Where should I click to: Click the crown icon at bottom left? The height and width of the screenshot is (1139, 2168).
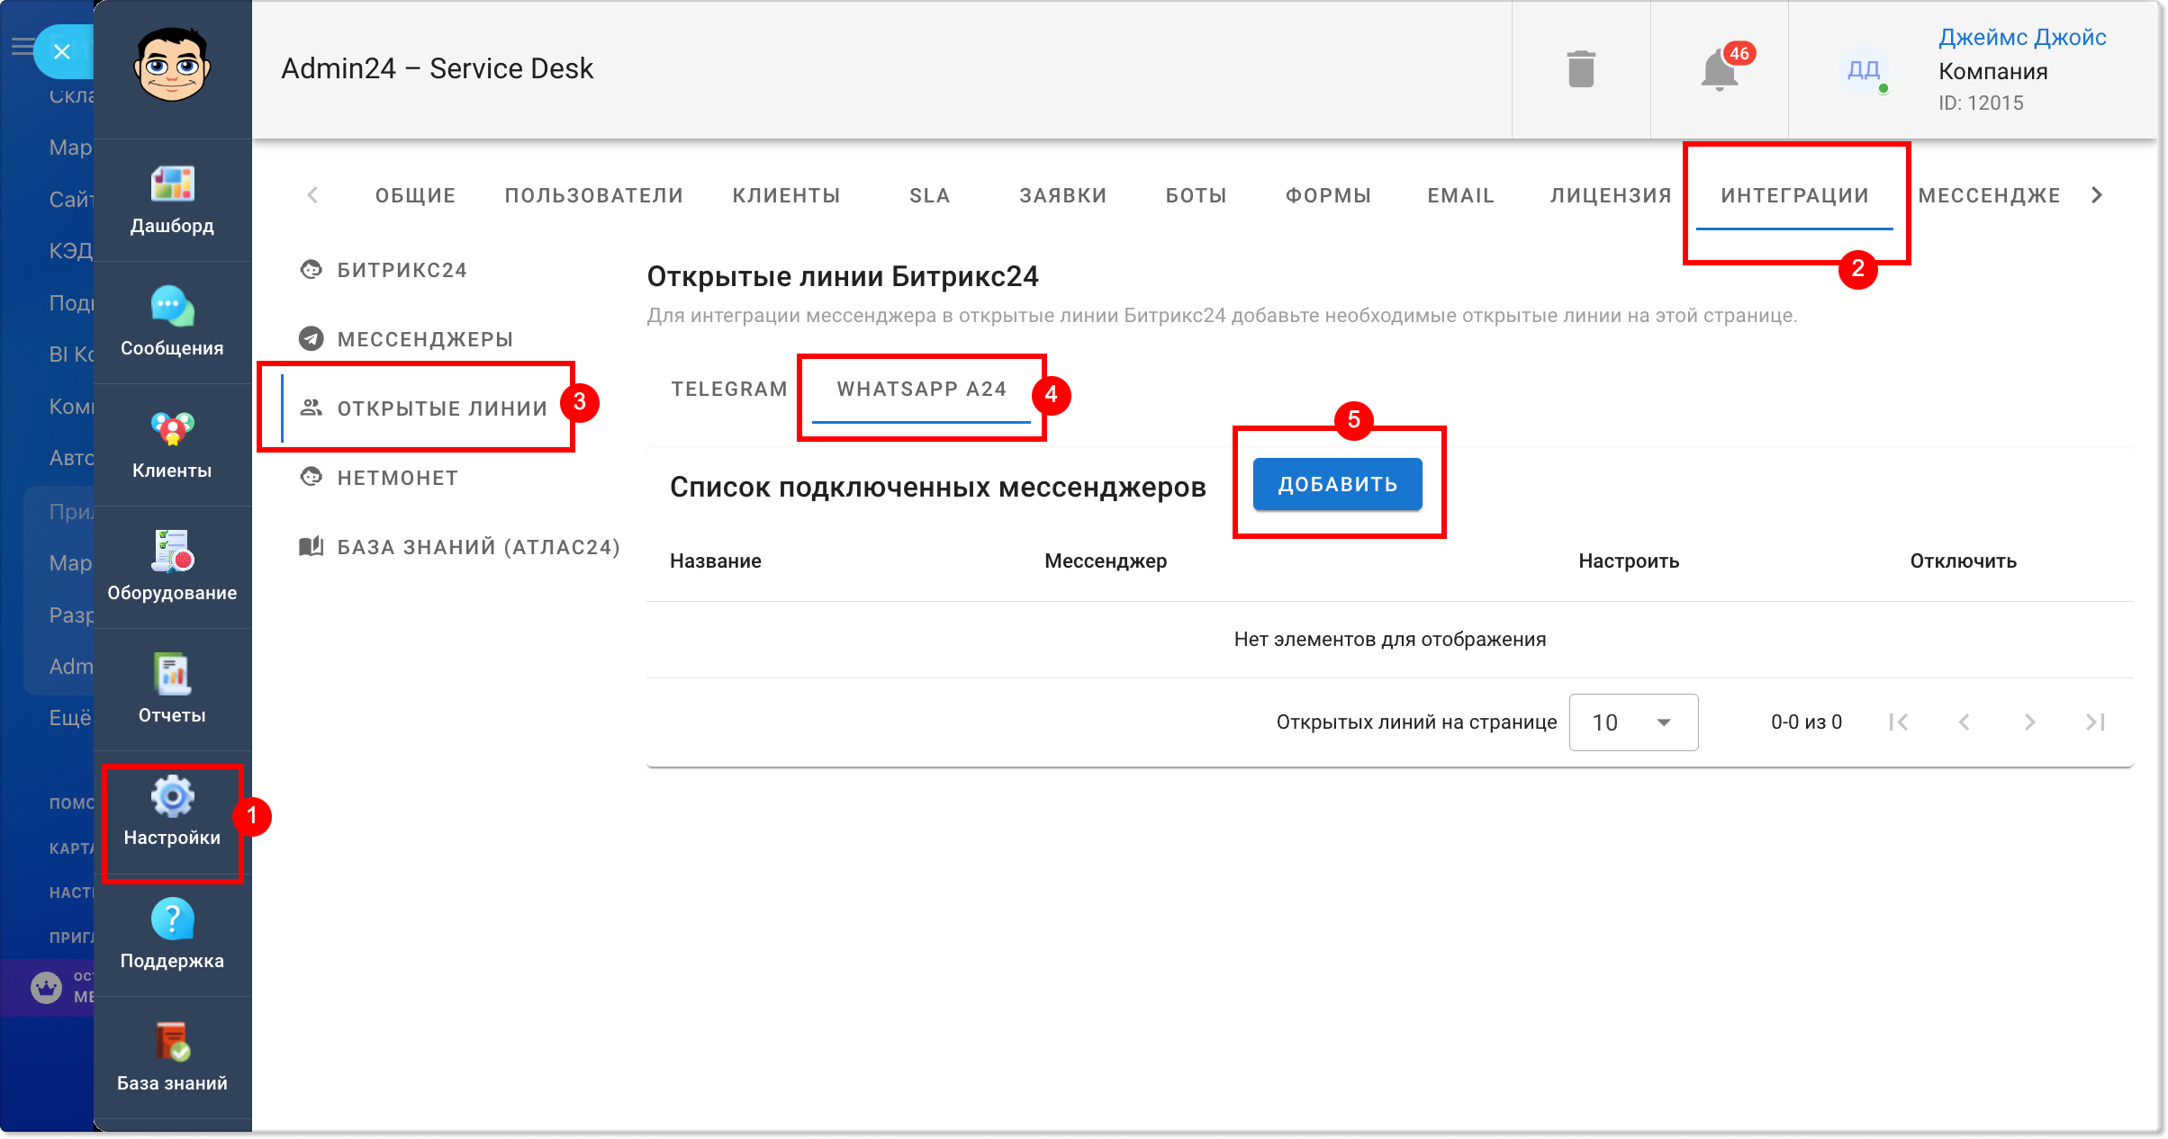pos(47,987)
